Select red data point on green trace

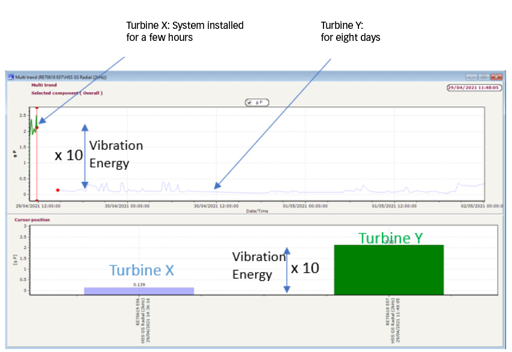37,128
